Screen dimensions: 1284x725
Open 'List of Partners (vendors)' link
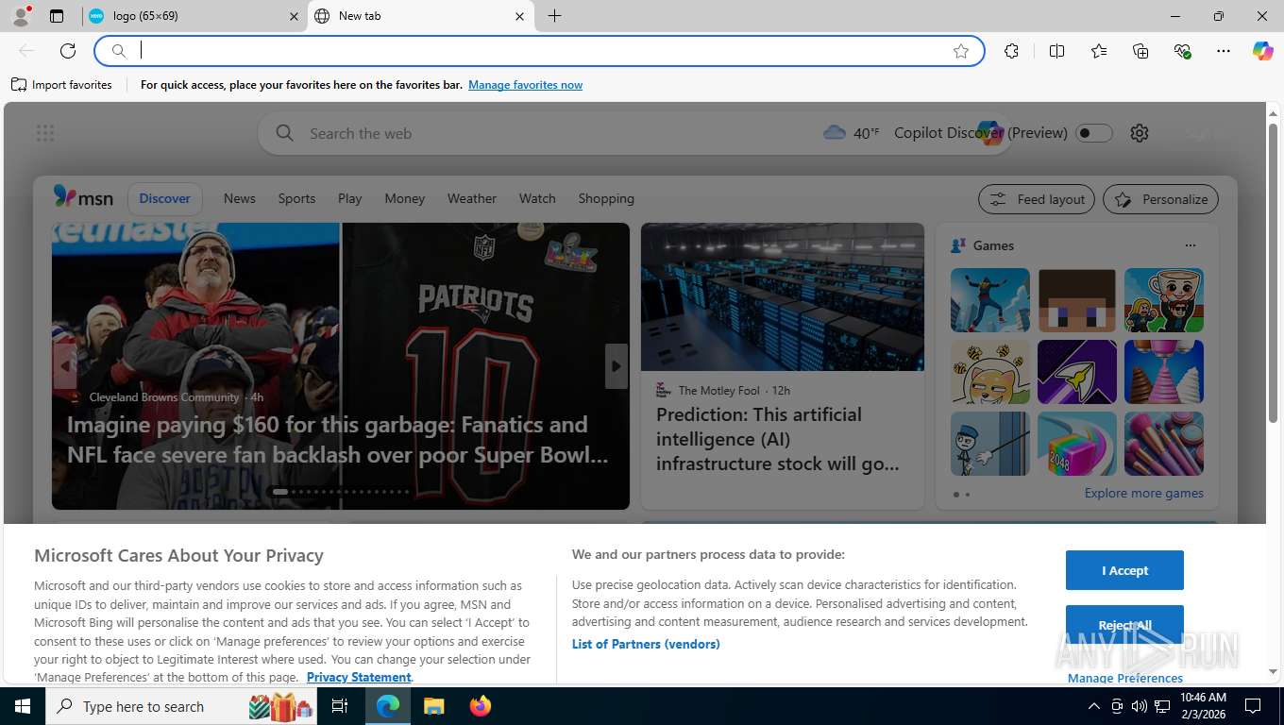click(x=646, y=644)
